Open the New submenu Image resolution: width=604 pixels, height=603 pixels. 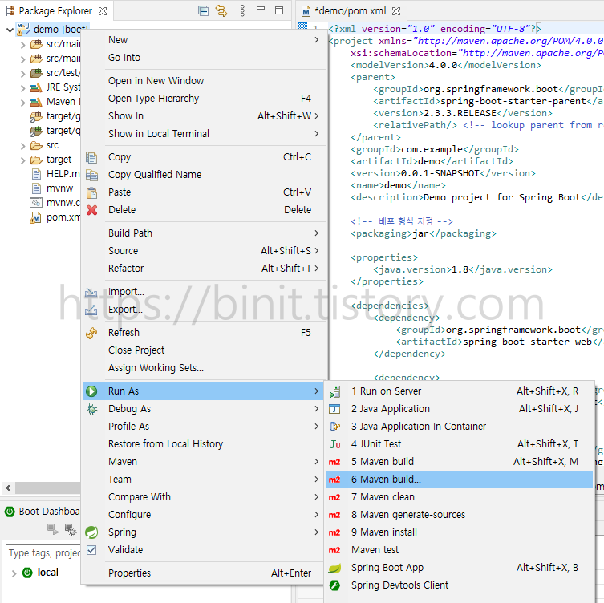click(204, 40)
